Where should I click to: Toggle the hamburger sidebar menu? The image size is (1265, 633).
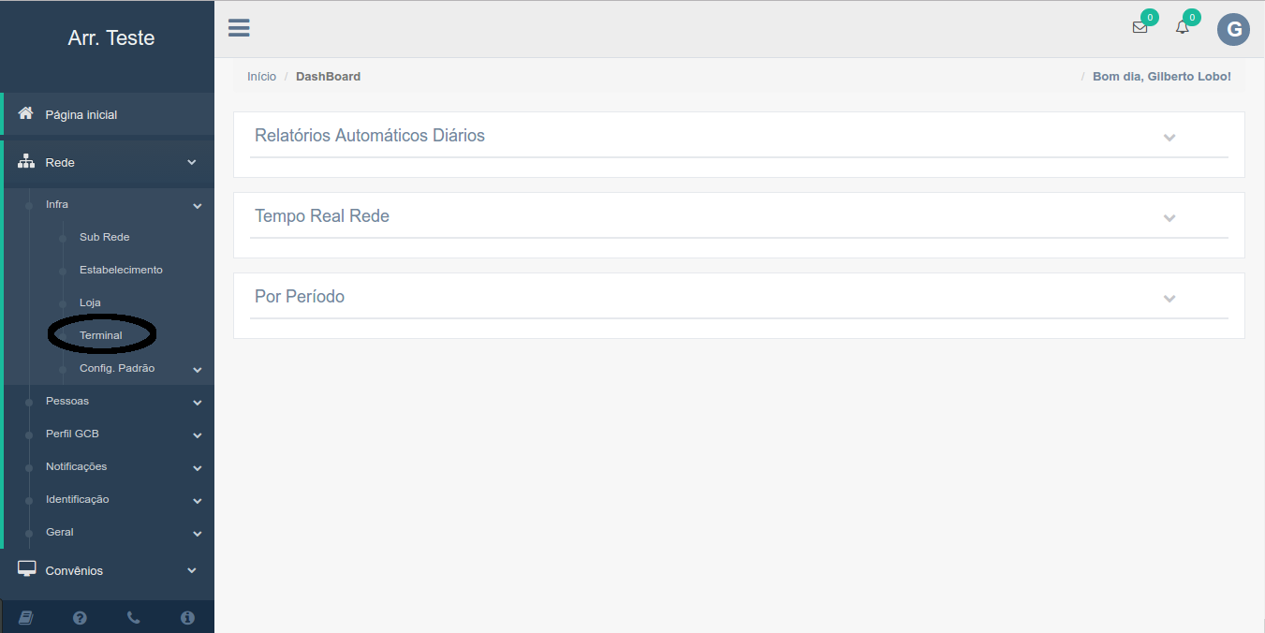[x=239, y=28]
